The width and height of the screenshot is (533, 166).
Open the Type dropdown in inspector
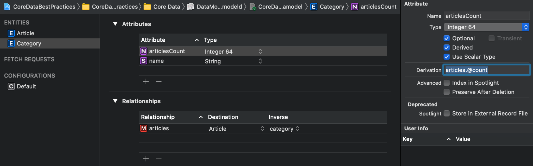pyautogui.click(x=486, y=27)
